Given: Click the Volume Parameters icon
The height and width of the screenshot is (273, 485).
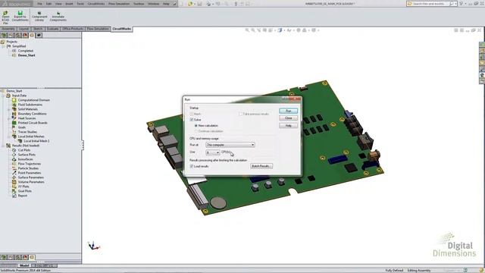Looking at the screenshot, I should (x=14, y=182).
